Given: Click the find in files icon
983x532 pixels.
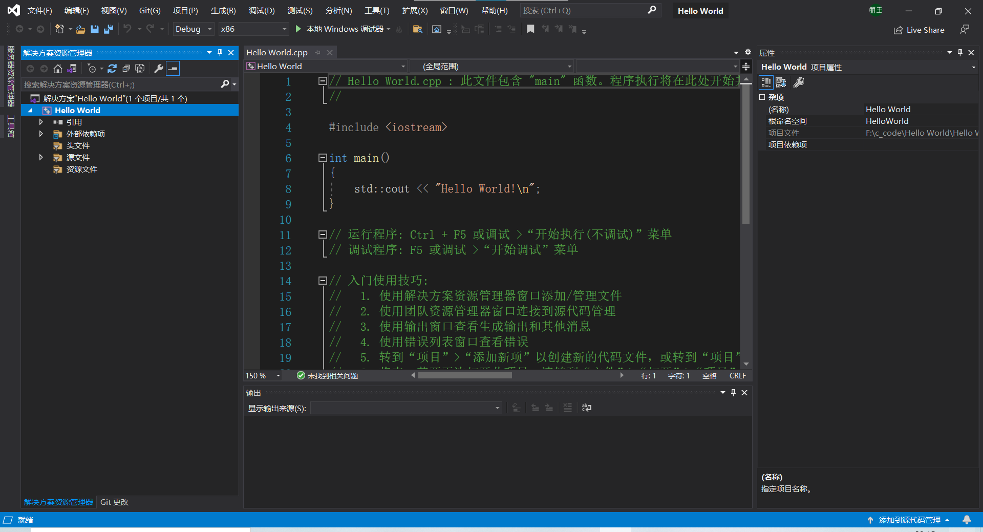Looking at the screenshot, I should 417,29.
